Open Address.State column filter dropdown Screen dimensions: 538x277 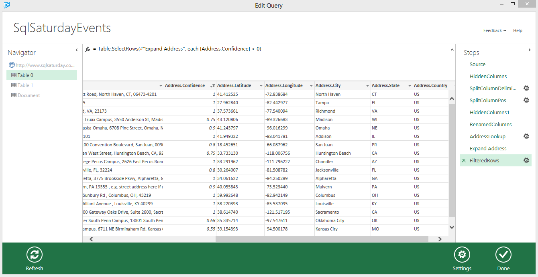[410, 85]
